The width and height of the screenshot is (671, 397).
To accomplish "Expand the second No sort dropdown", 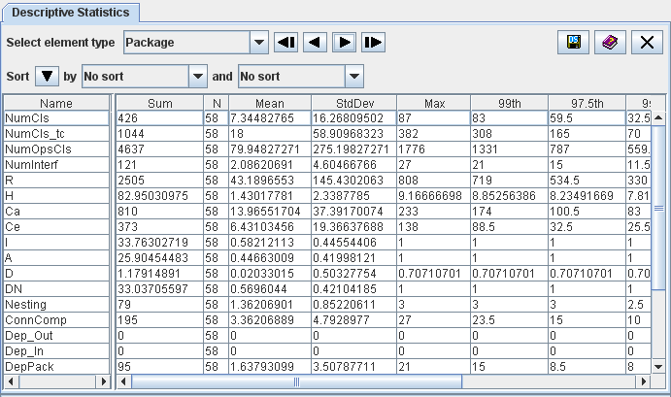I will [x=354, y=76].
